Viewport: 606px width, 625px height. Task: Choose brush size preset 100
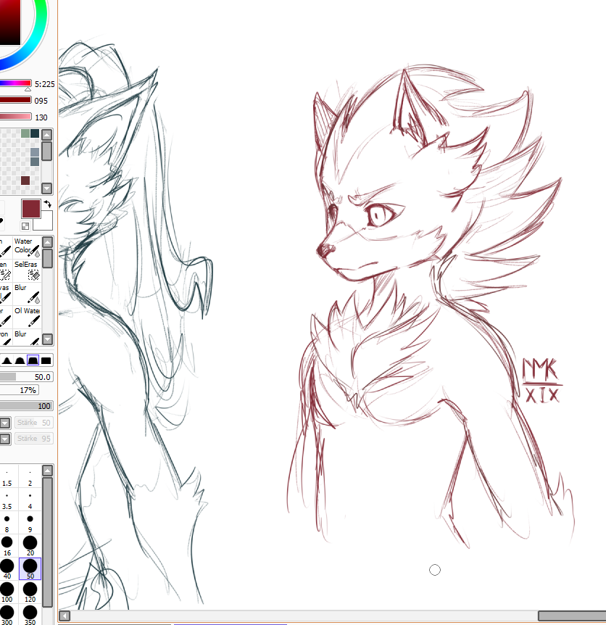[x=7, y=593]
